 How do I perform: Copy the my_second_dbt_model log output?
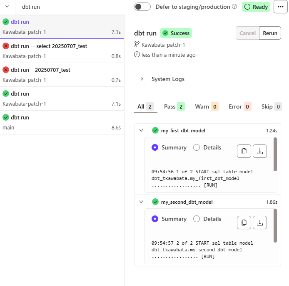pyautogui.click(x=244, y=223)
